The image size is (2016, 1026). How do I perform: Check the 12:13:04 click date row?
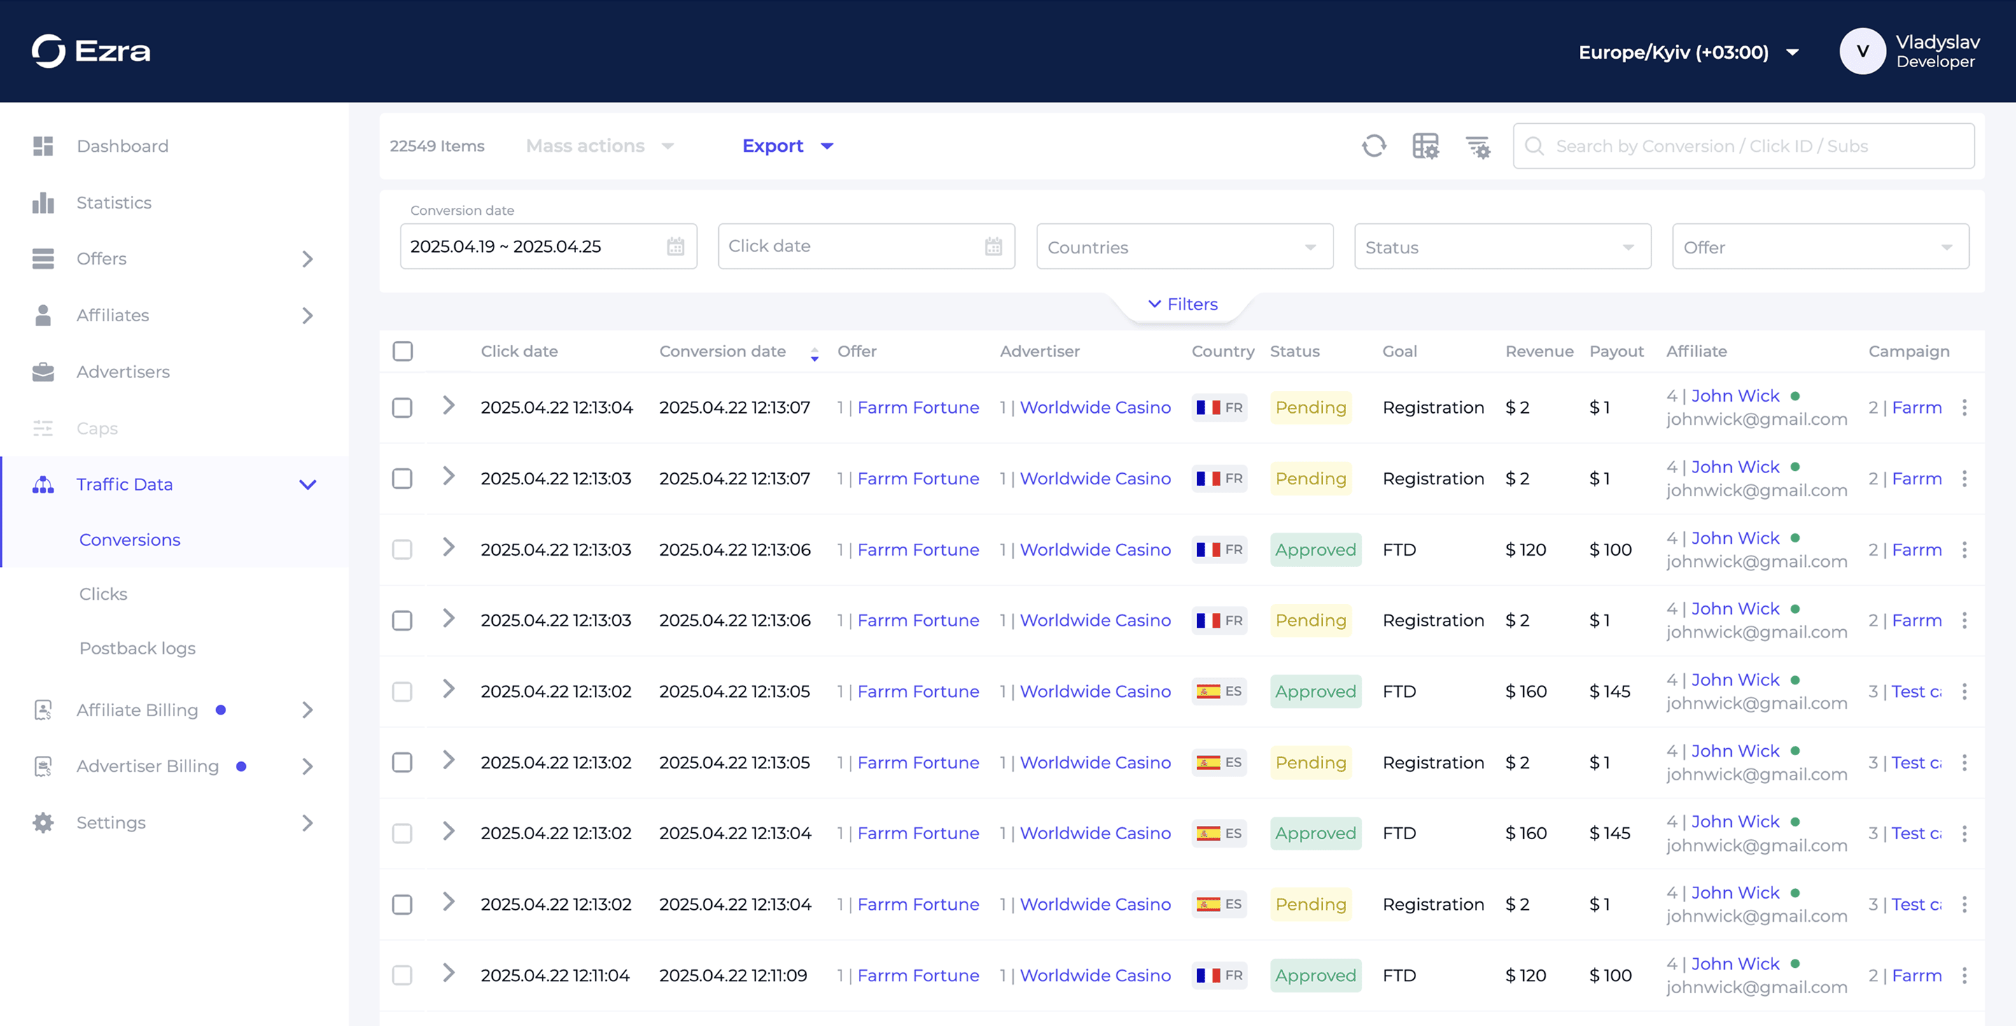(x=402, y=408)
